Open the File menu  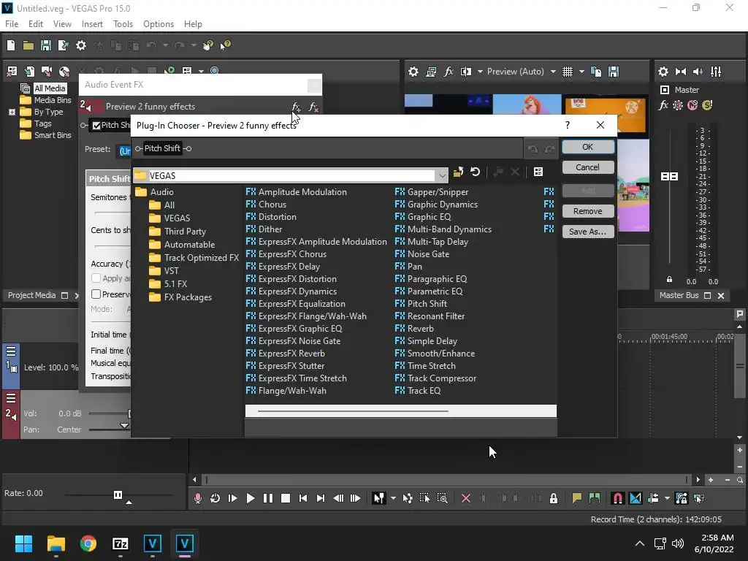(12, 24)
